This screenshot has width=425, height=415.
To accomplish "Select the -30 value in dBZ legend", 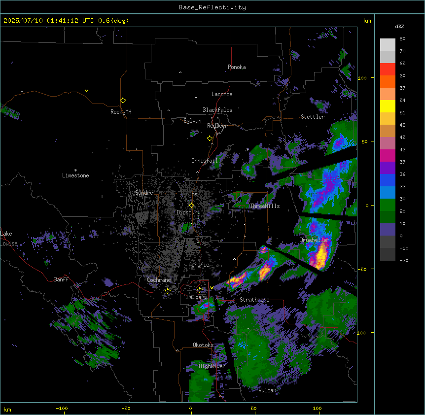I will (404, 260).
